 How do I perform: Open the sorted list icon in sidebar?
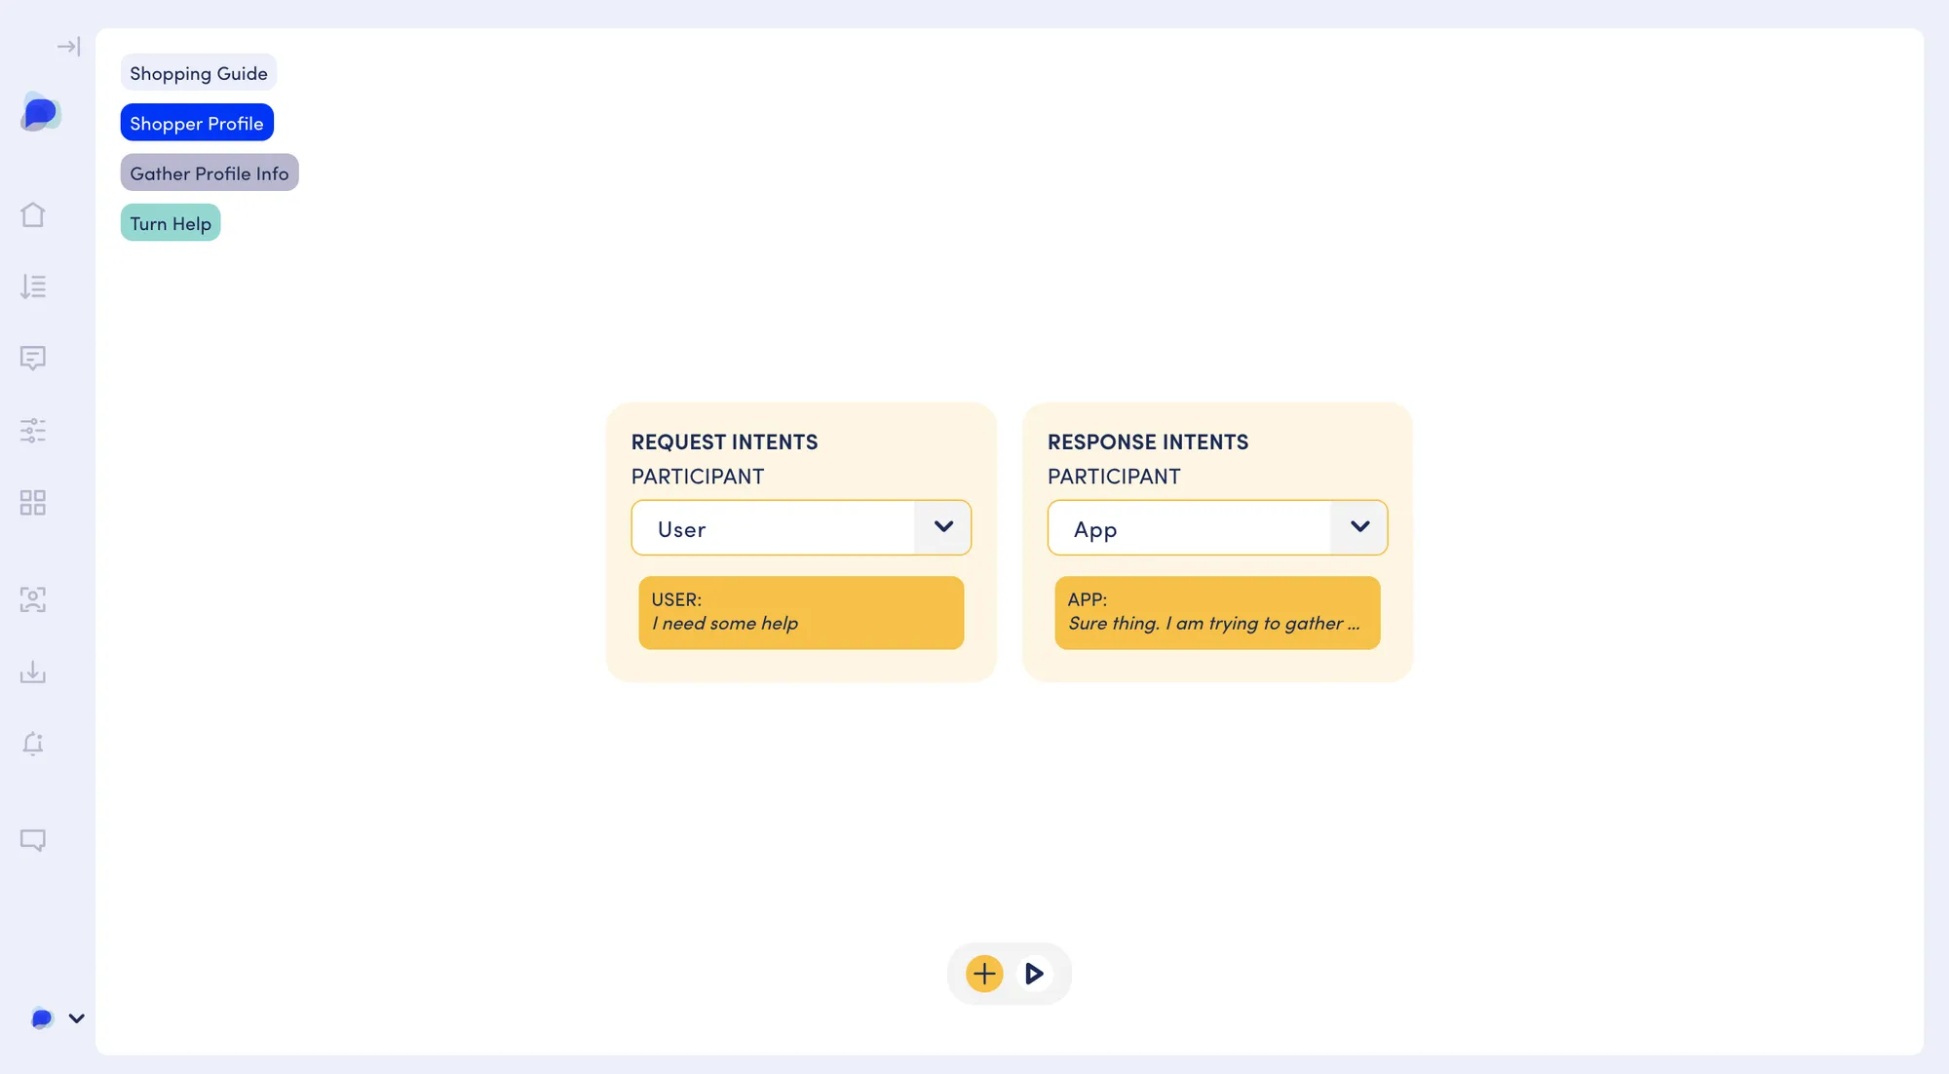click(x=33, y=287)
